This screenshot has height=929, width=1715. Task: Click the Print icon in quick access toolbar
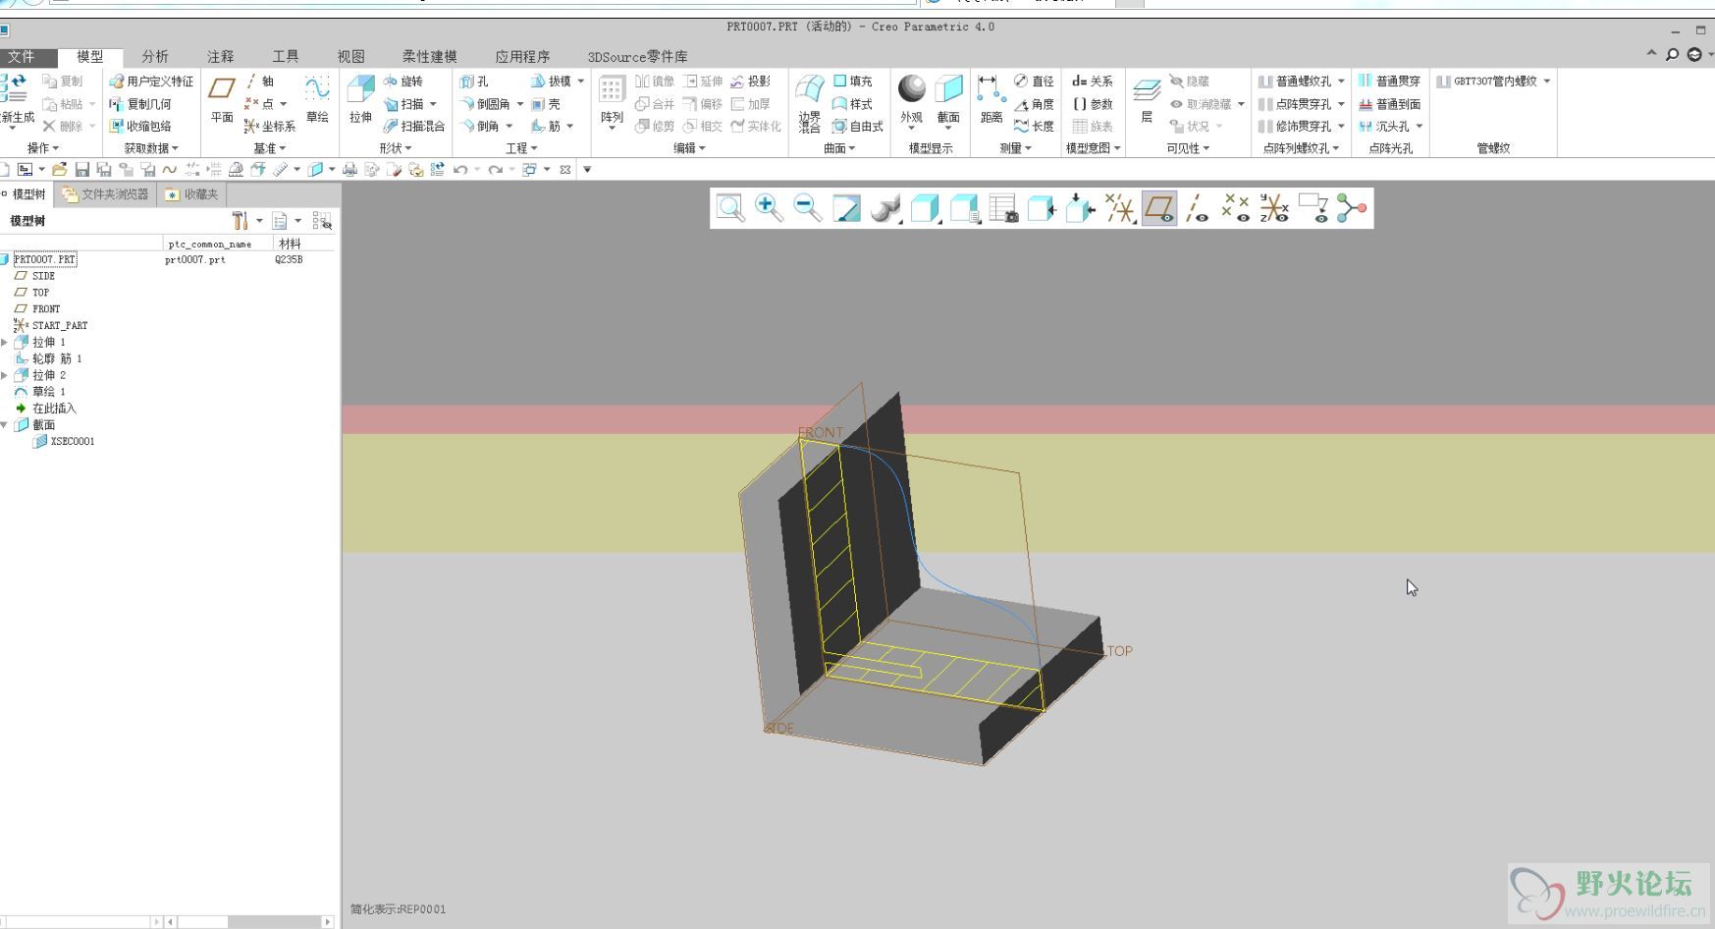pos(349,170)
